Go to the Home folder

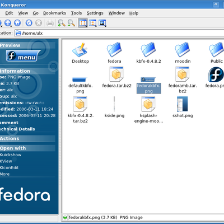(17, 23)
